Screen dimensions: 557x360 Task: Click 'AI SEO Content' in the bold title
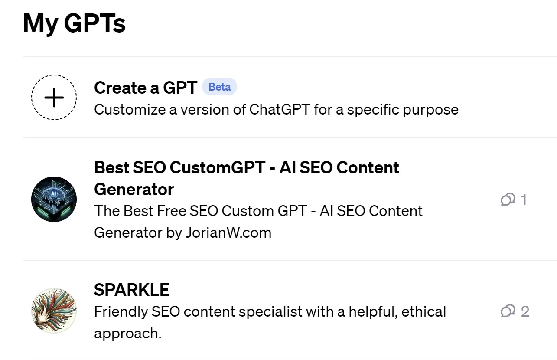point(339,167)
